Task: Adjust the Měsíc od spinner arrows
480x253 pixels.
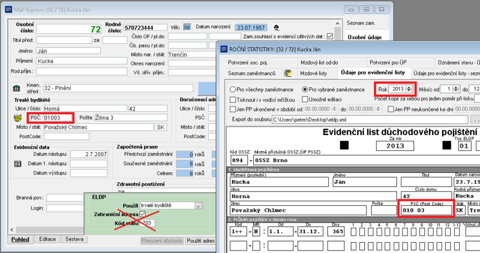Action: point(456,89)
